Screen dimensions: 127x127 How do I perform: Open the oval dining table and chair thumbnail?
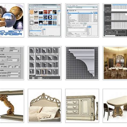(x=115, y=106)
